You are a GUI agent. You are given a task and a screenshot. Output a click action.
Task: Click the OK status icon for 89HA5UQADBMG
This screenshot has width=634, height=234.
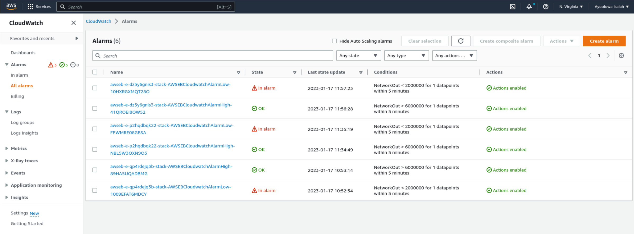coord(254,170)
